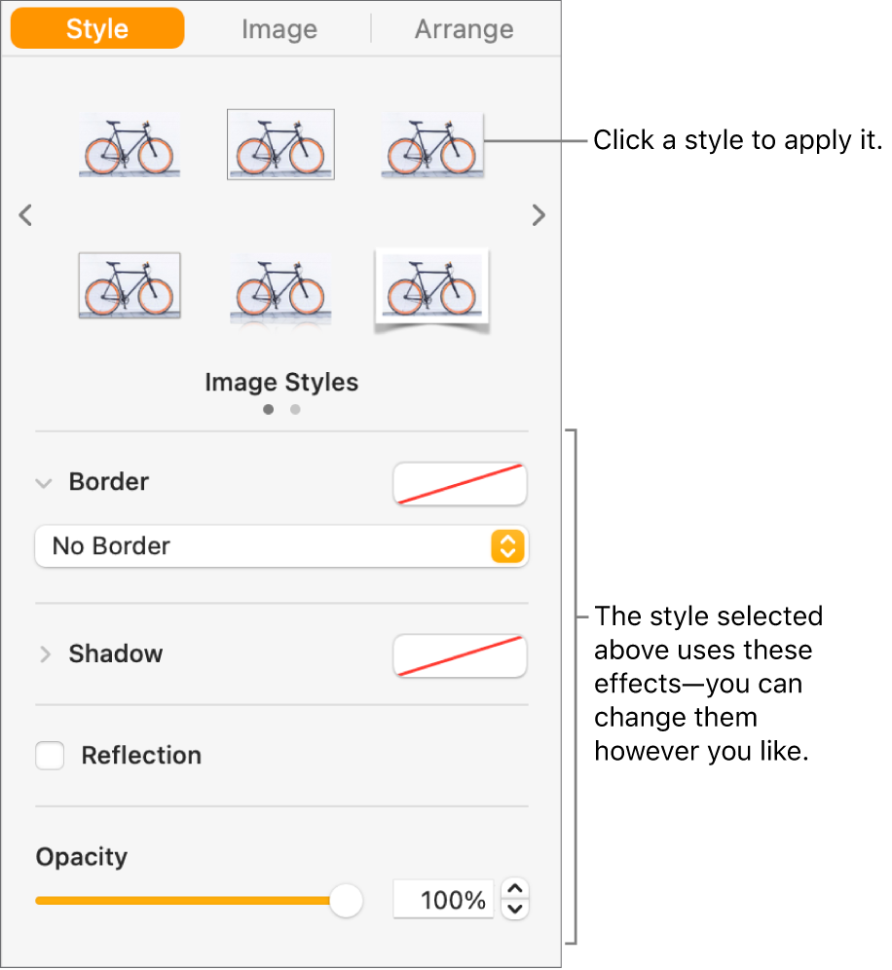Expand the Shadow section
This screenshot has height=970, width=892.
44,654
